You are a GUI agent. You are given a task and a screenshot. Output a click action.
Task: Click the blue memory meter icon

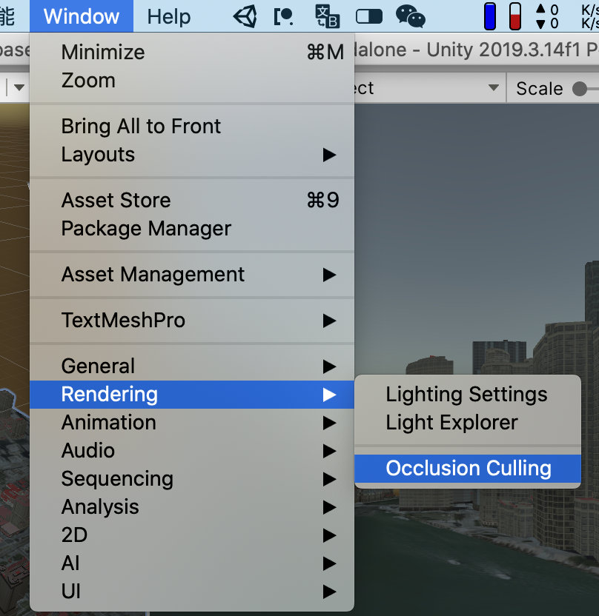click(490, 16)
